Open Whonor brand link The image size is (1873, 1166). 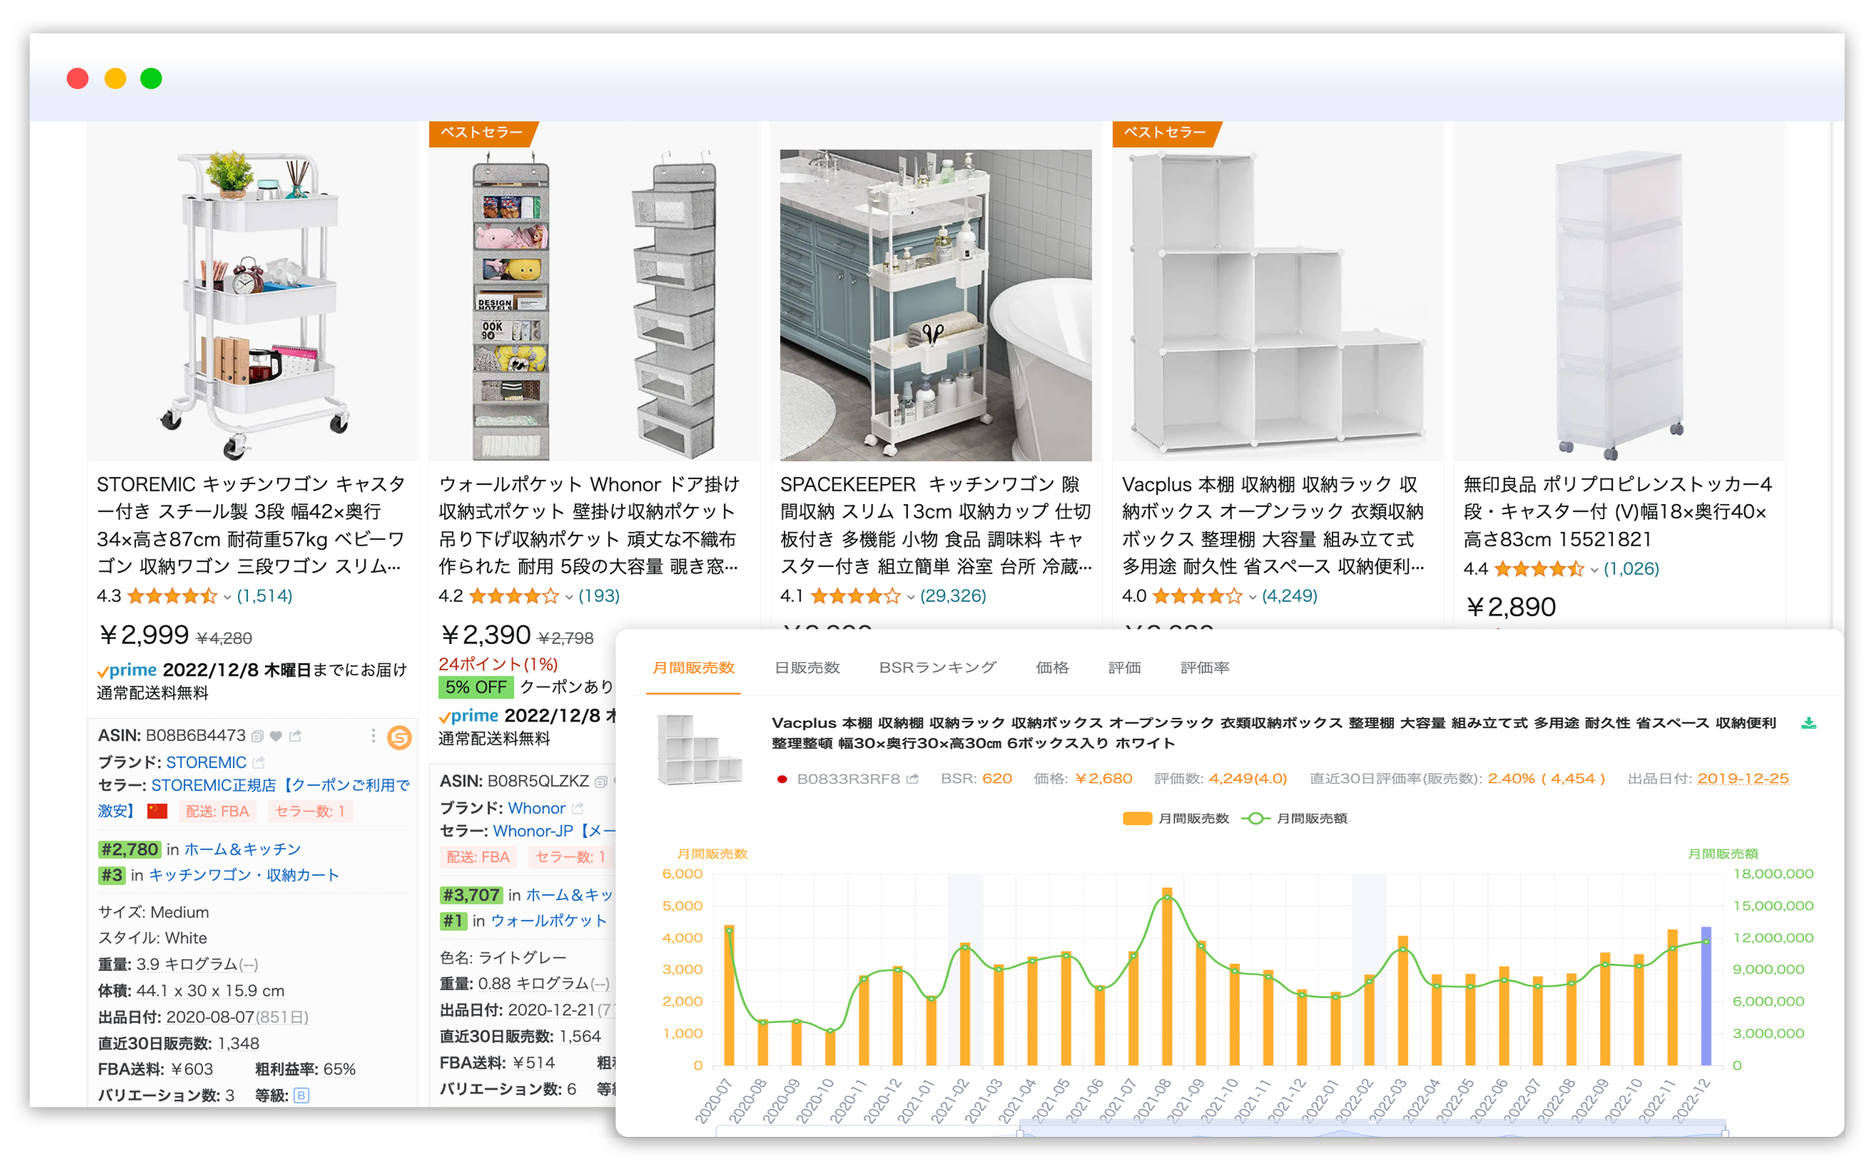point(537,807)
